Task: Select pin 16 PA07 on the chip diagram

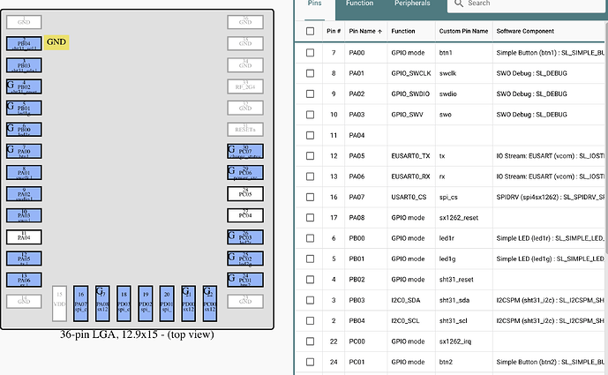Action: (x=81, y=300)
